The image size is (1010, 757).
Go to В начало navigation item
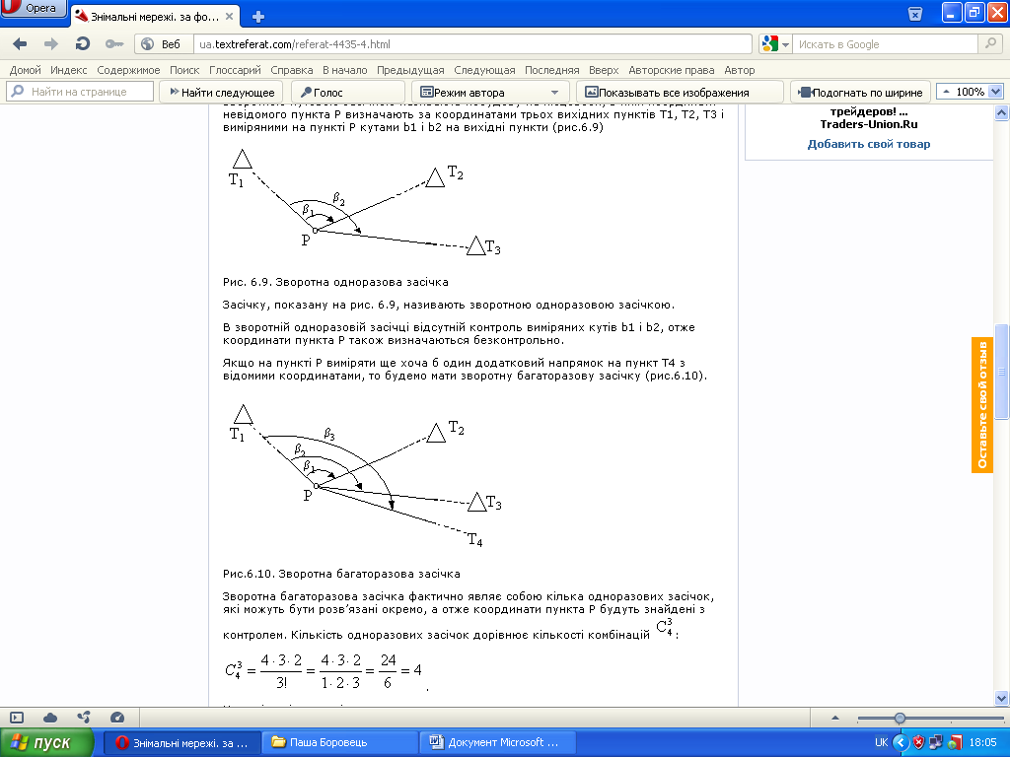tap(344, 70)
